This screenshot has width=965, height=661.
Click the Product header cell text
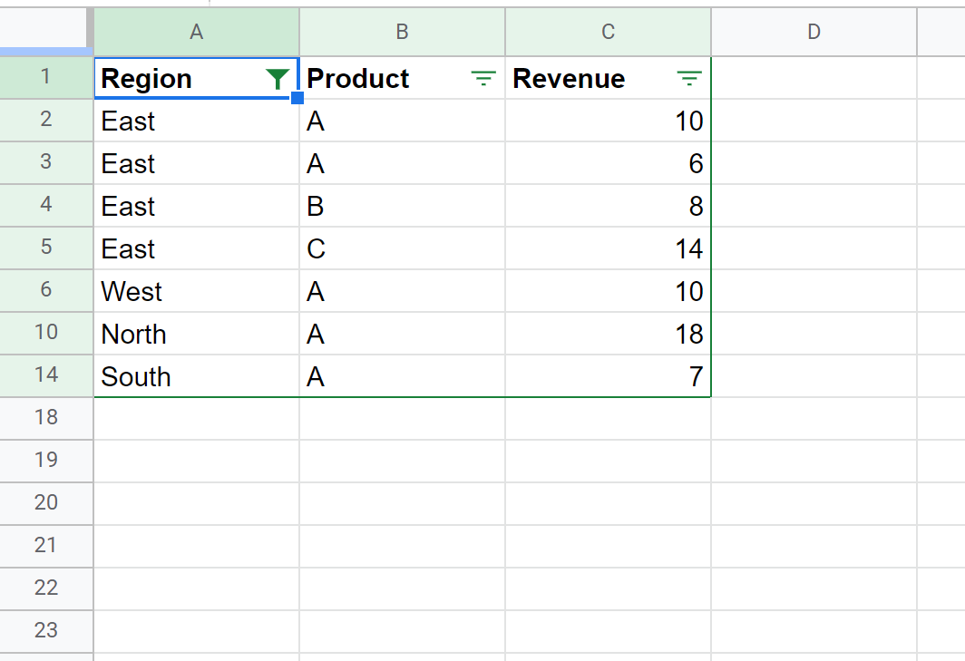pos(358,79)
